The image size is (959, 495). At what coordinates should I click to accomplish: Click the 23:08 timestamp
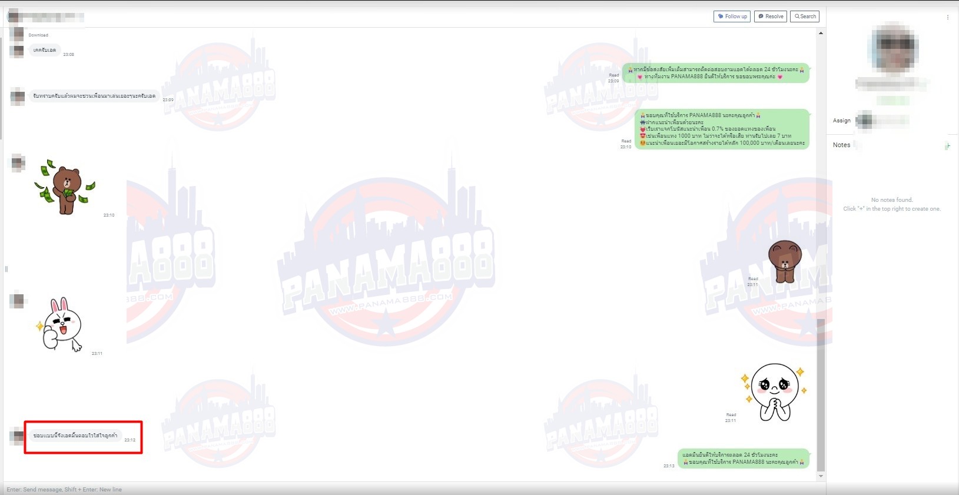click(68, 55)
